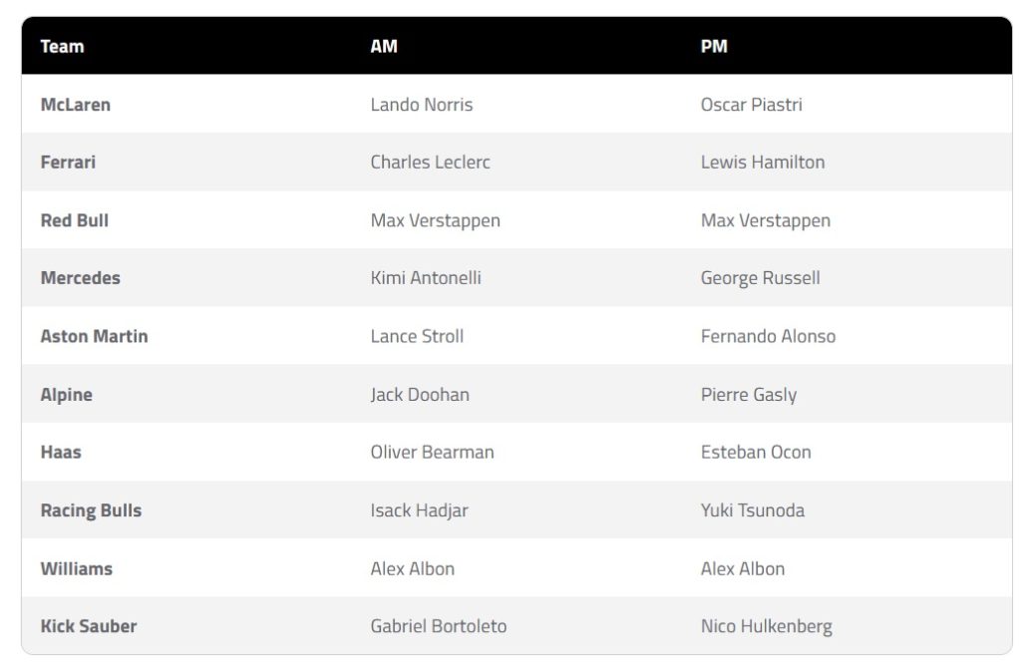Select Esteban Ocon's name

tap(756, 452)
